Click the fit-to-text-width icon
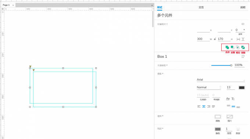 [x=238, y=39]
